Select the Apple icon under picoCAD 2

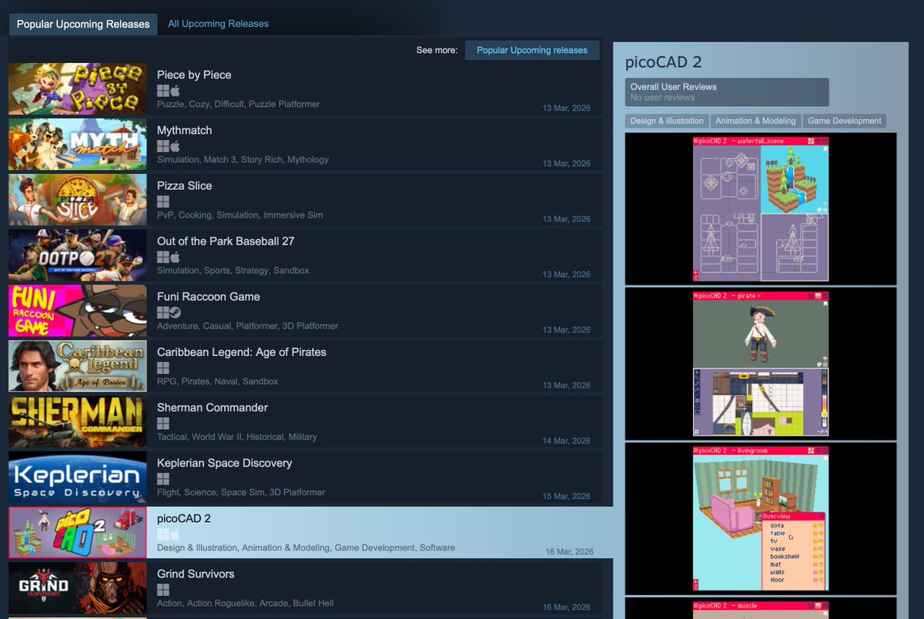[x=174, y=534]
